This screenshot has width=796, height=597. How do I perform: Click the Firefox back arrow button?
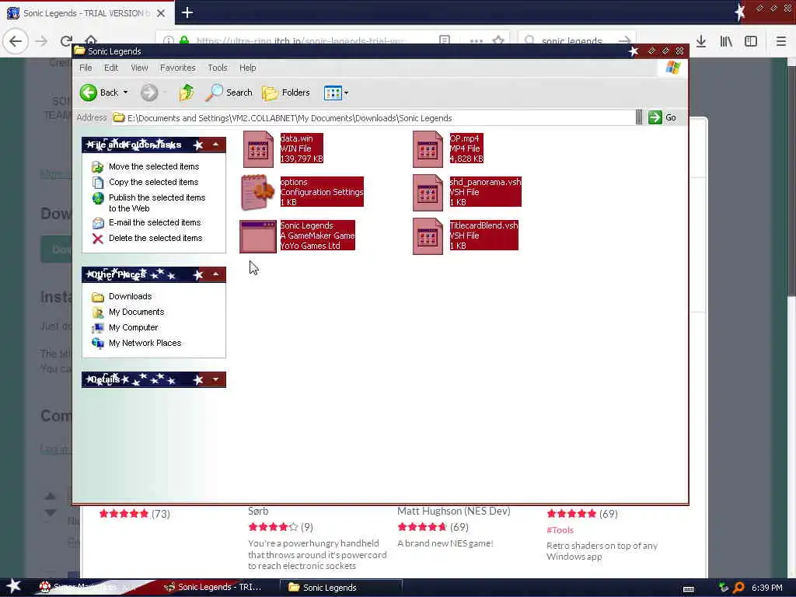pyautogui.click(x=16, y=40)
